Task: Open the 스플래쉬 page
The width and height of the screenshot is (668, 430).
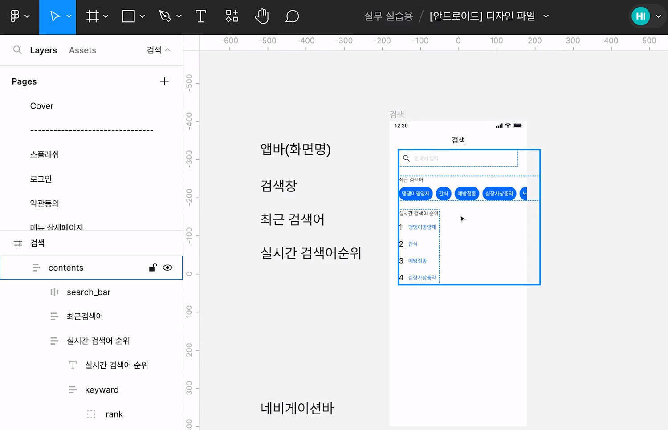Action: (x=45, y=154)
